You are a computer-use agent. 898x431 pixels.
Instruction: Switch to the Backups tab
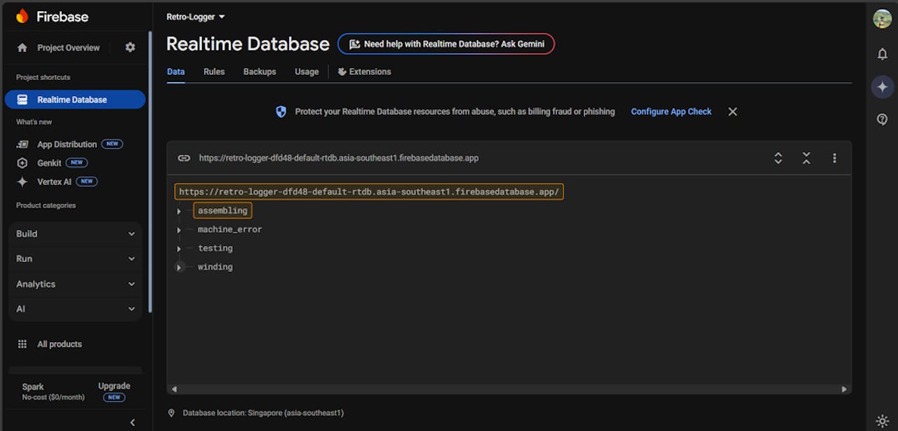pyautogui.click(x=260, y=71)
